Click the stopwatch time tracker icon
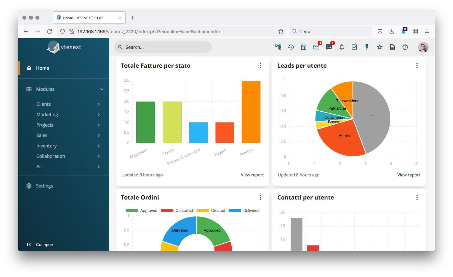The width and height of the screenshot is (453, 277). pyautogui.click(x=405, y=47)
